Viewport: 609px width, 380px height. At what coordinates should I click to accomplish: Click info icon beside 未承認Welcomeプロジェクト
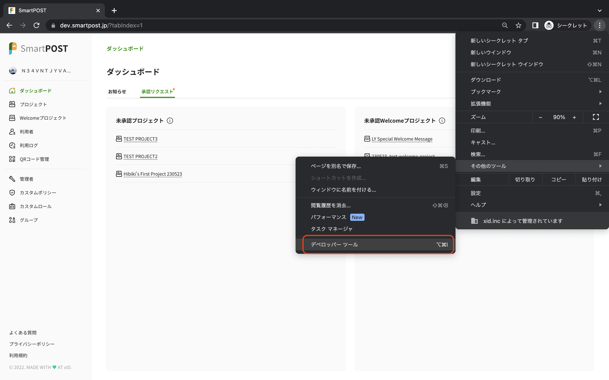442,121
